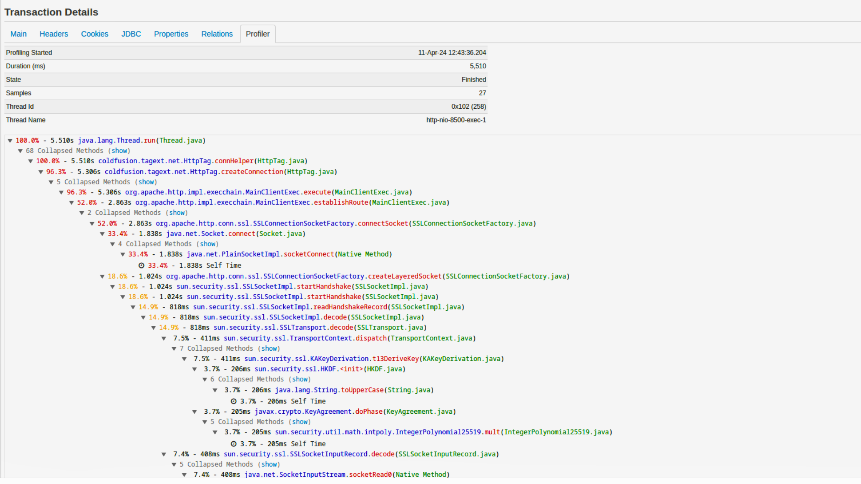Show the 4 collapsed methods under Socket.connect
The image size is (861, 484).
(208, 244)
